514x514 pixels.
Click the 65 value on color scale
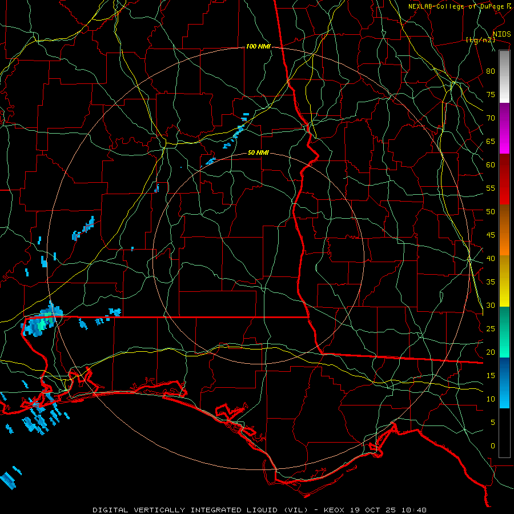491,141
